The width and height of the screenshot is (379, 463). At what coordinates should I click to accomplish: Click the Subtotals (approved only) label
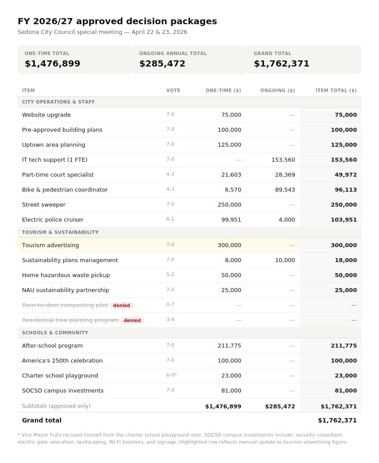click(x=56, y=406)
